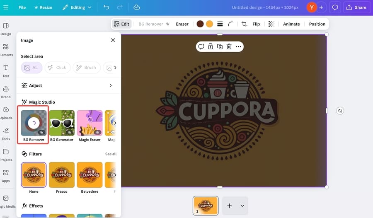Select the All area option

[x=31, y=68]
